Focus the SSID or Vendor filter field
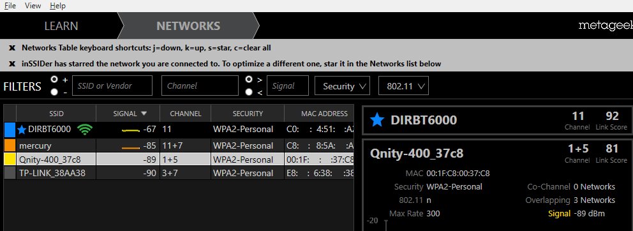This screenshot has height=231, width=633. (112, 86)
